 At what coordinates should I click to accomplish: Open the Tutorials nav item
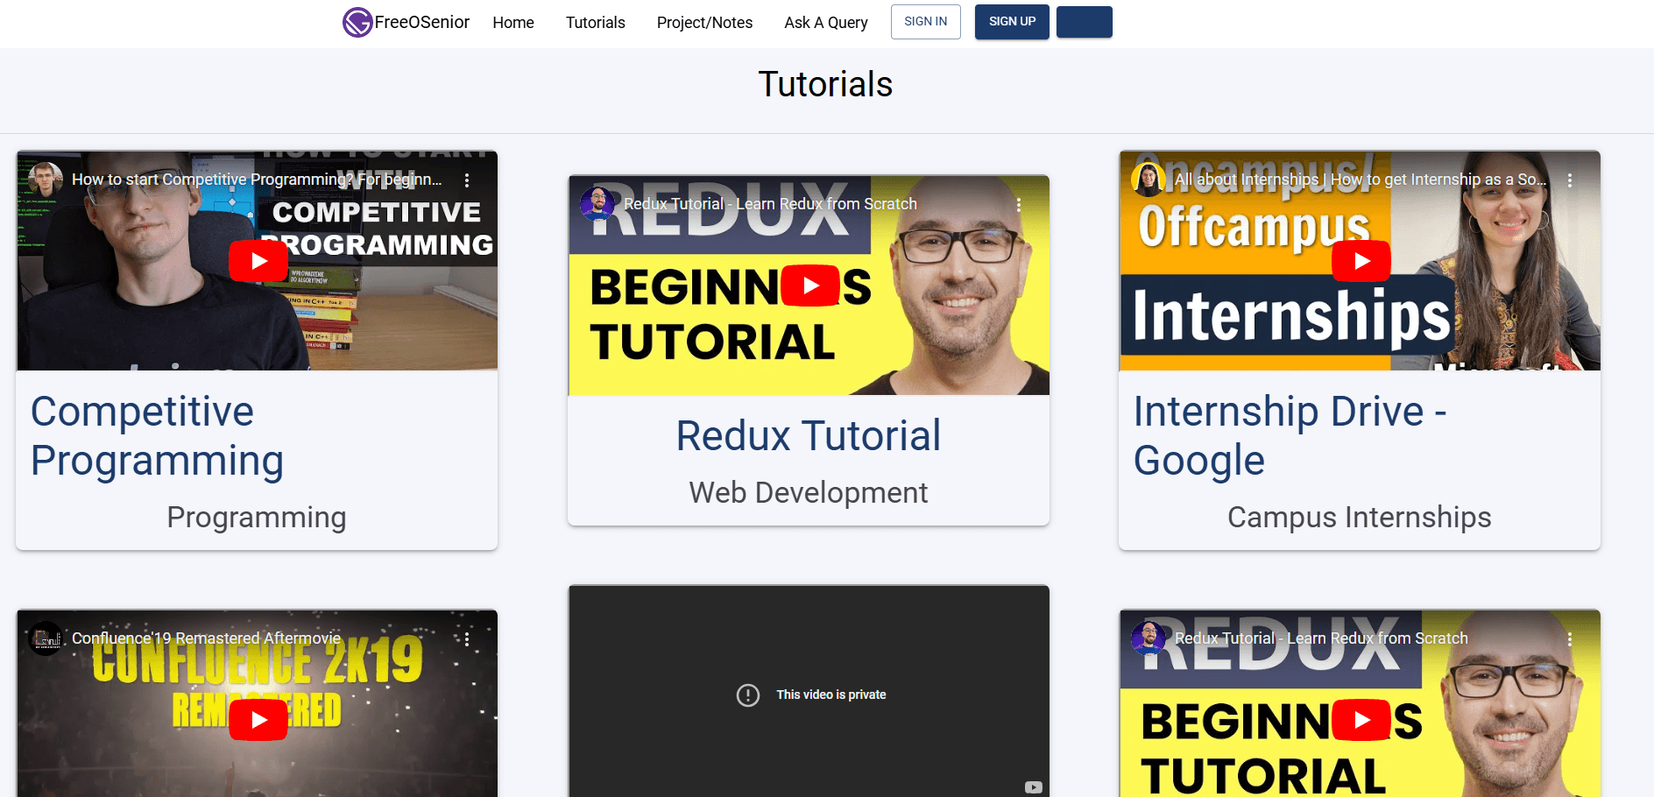595,23
